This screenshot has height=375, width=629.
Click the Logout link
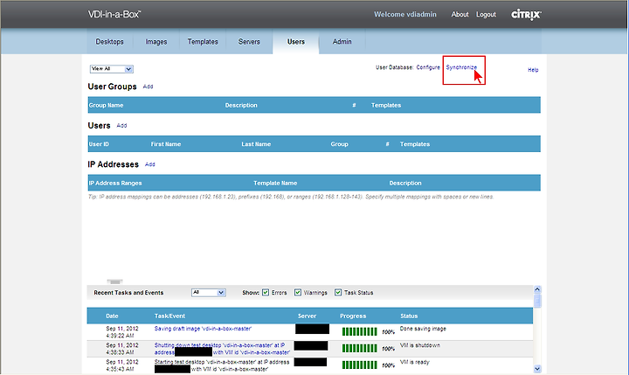point(486,15)
